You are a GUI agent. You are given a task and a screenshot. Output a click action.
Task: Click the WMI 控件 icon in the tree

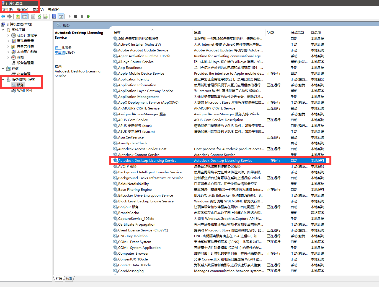pyautogui.click(x=14, y=91)
